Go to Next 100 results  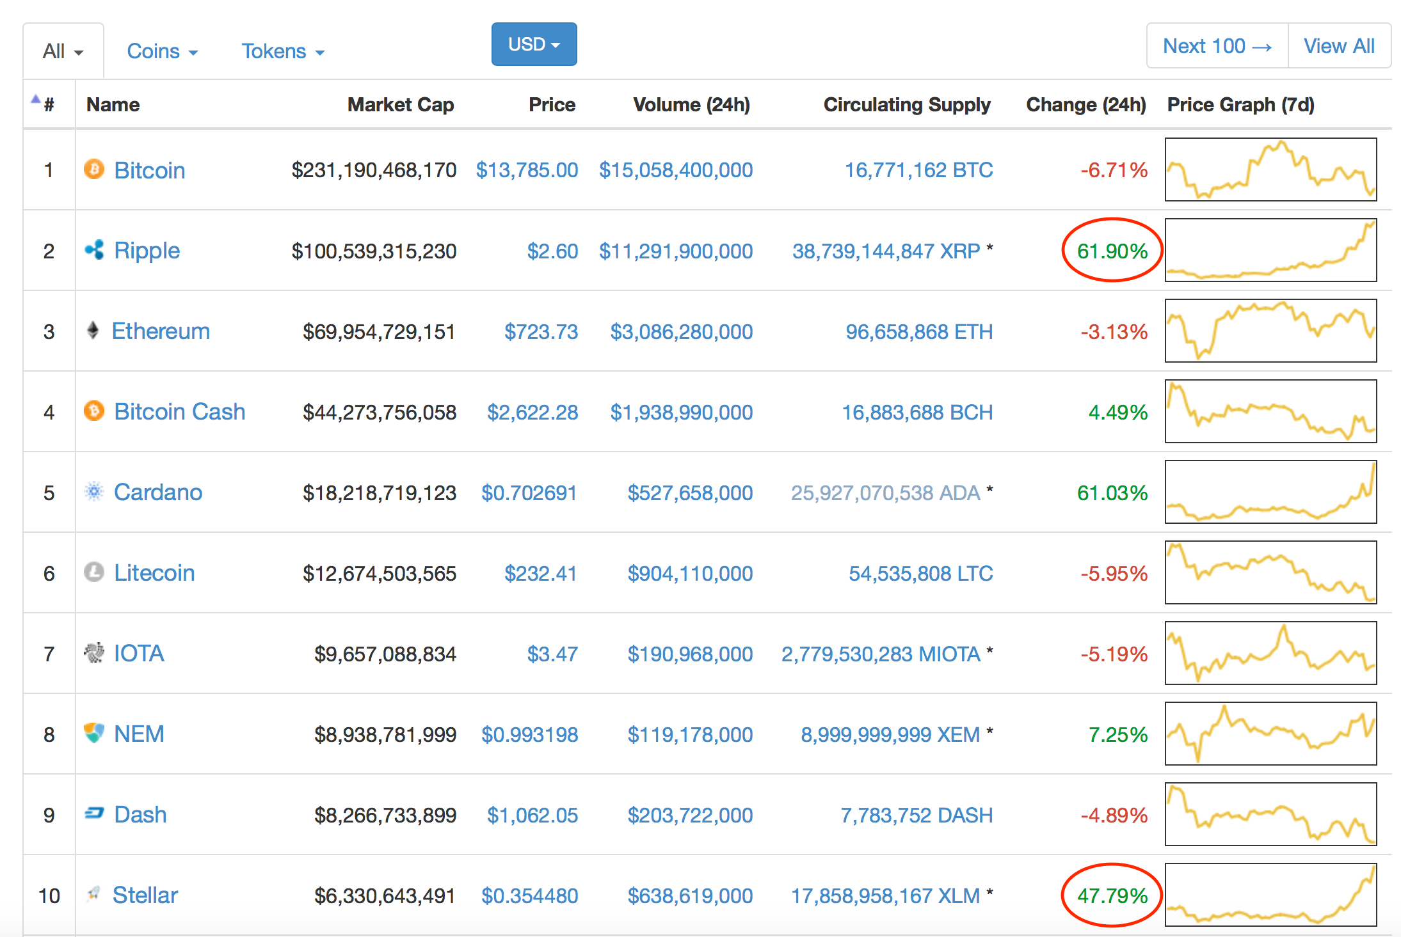pos(1217,46)
